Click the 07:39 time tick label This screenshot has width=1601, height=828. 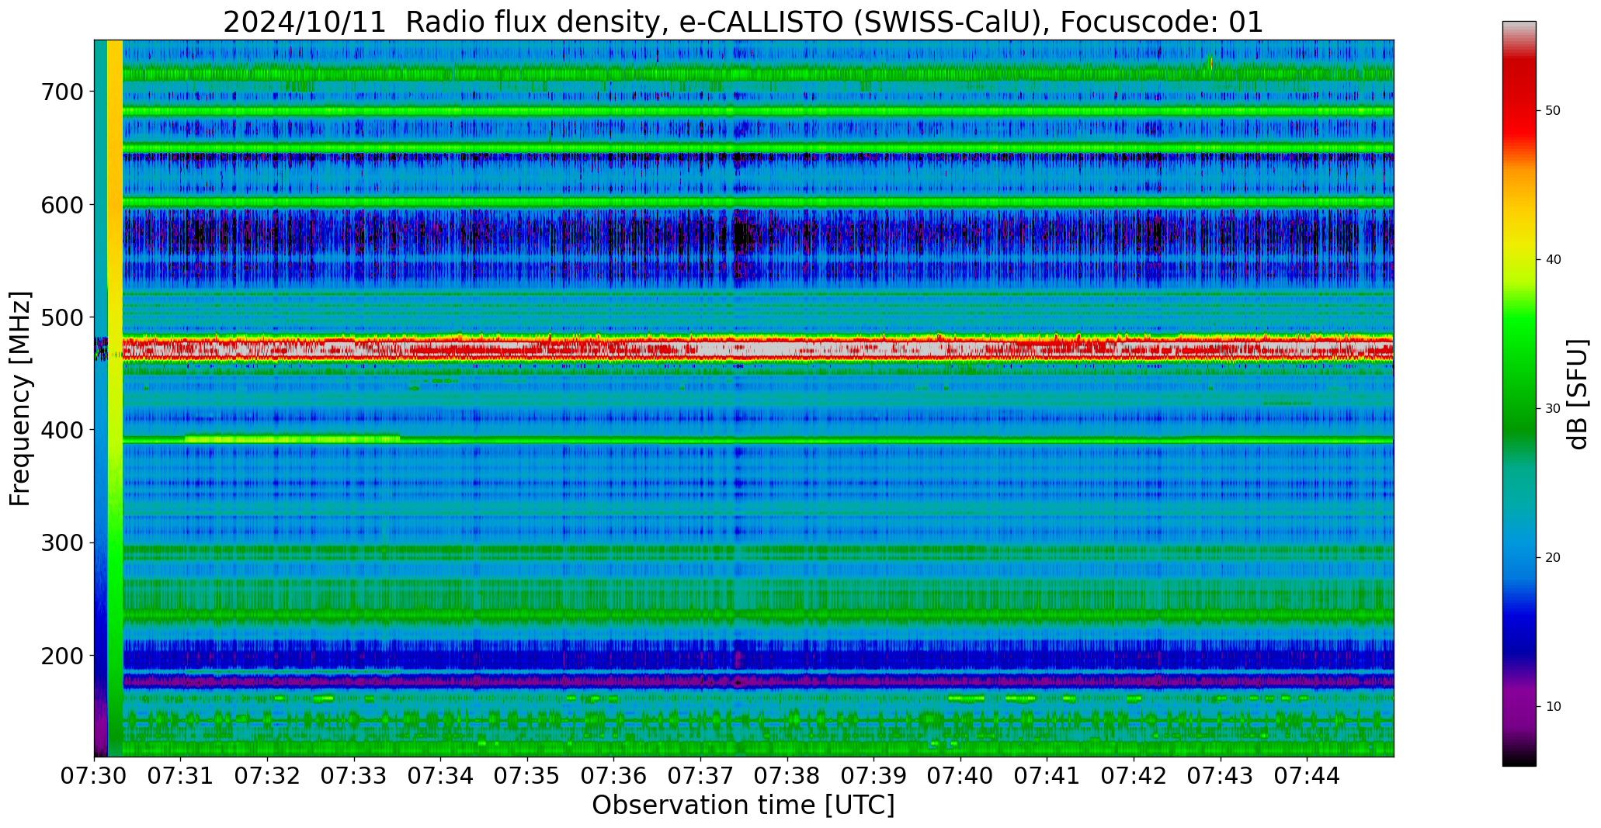click(874, 774)
